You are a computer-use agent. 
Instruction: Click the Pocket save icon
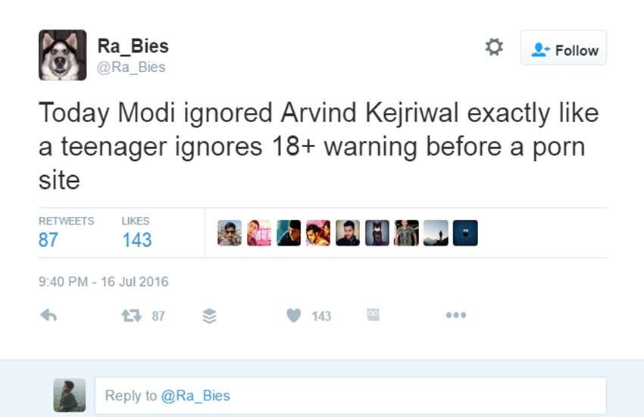point(373,315)
